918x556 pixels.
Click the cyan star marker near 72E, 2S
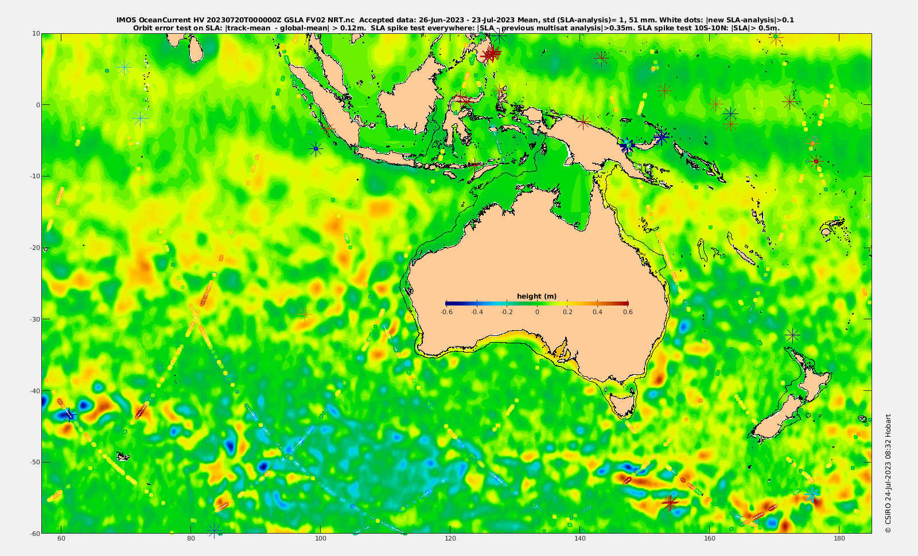[x=140, y=119]
